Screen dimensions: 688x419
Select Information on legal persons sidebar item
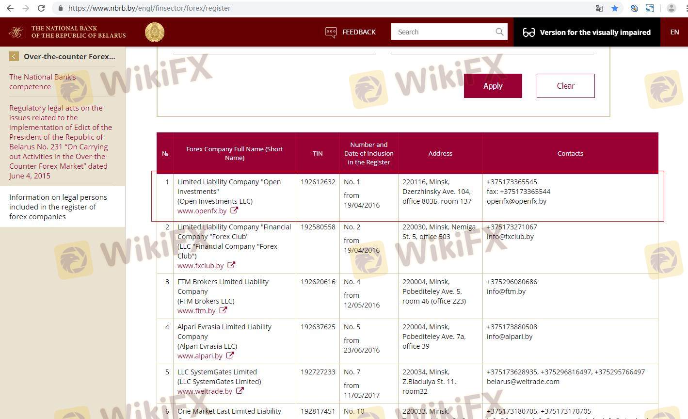[58, 207]
